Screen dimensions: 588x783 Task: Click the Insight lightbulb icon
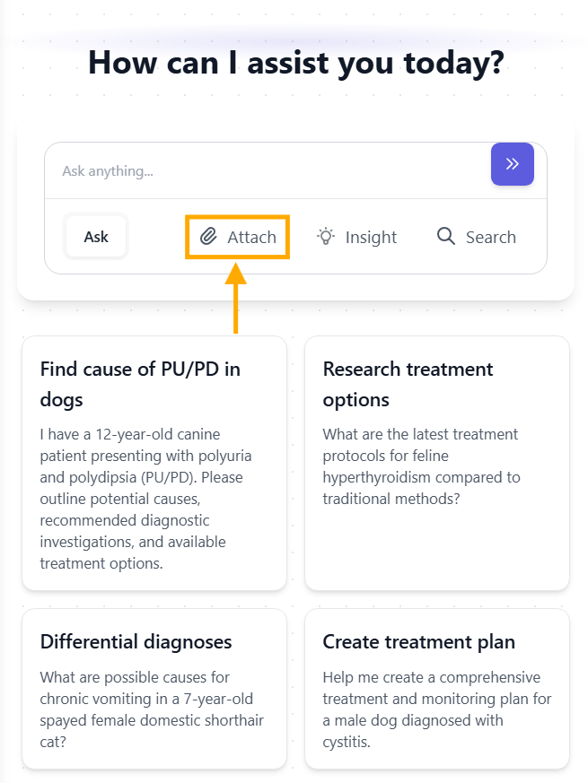(x=326, y=237)
